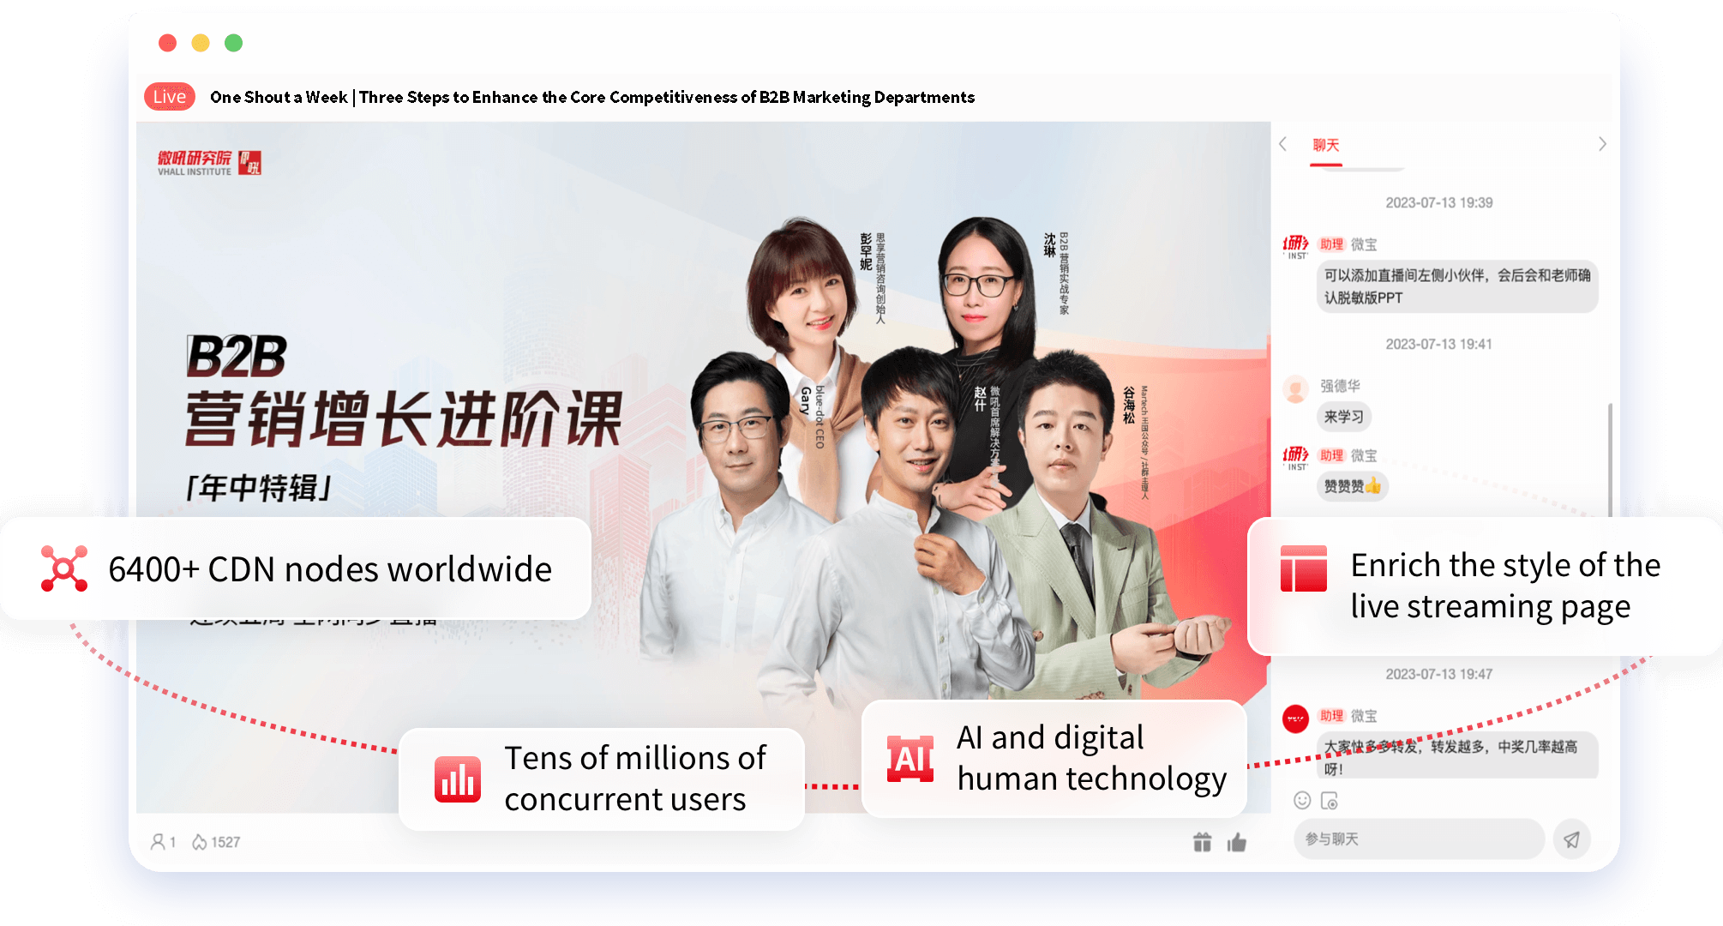Click the CDN nodes network icon
The image size is (1723, 926).
click(x=64, y=568)
